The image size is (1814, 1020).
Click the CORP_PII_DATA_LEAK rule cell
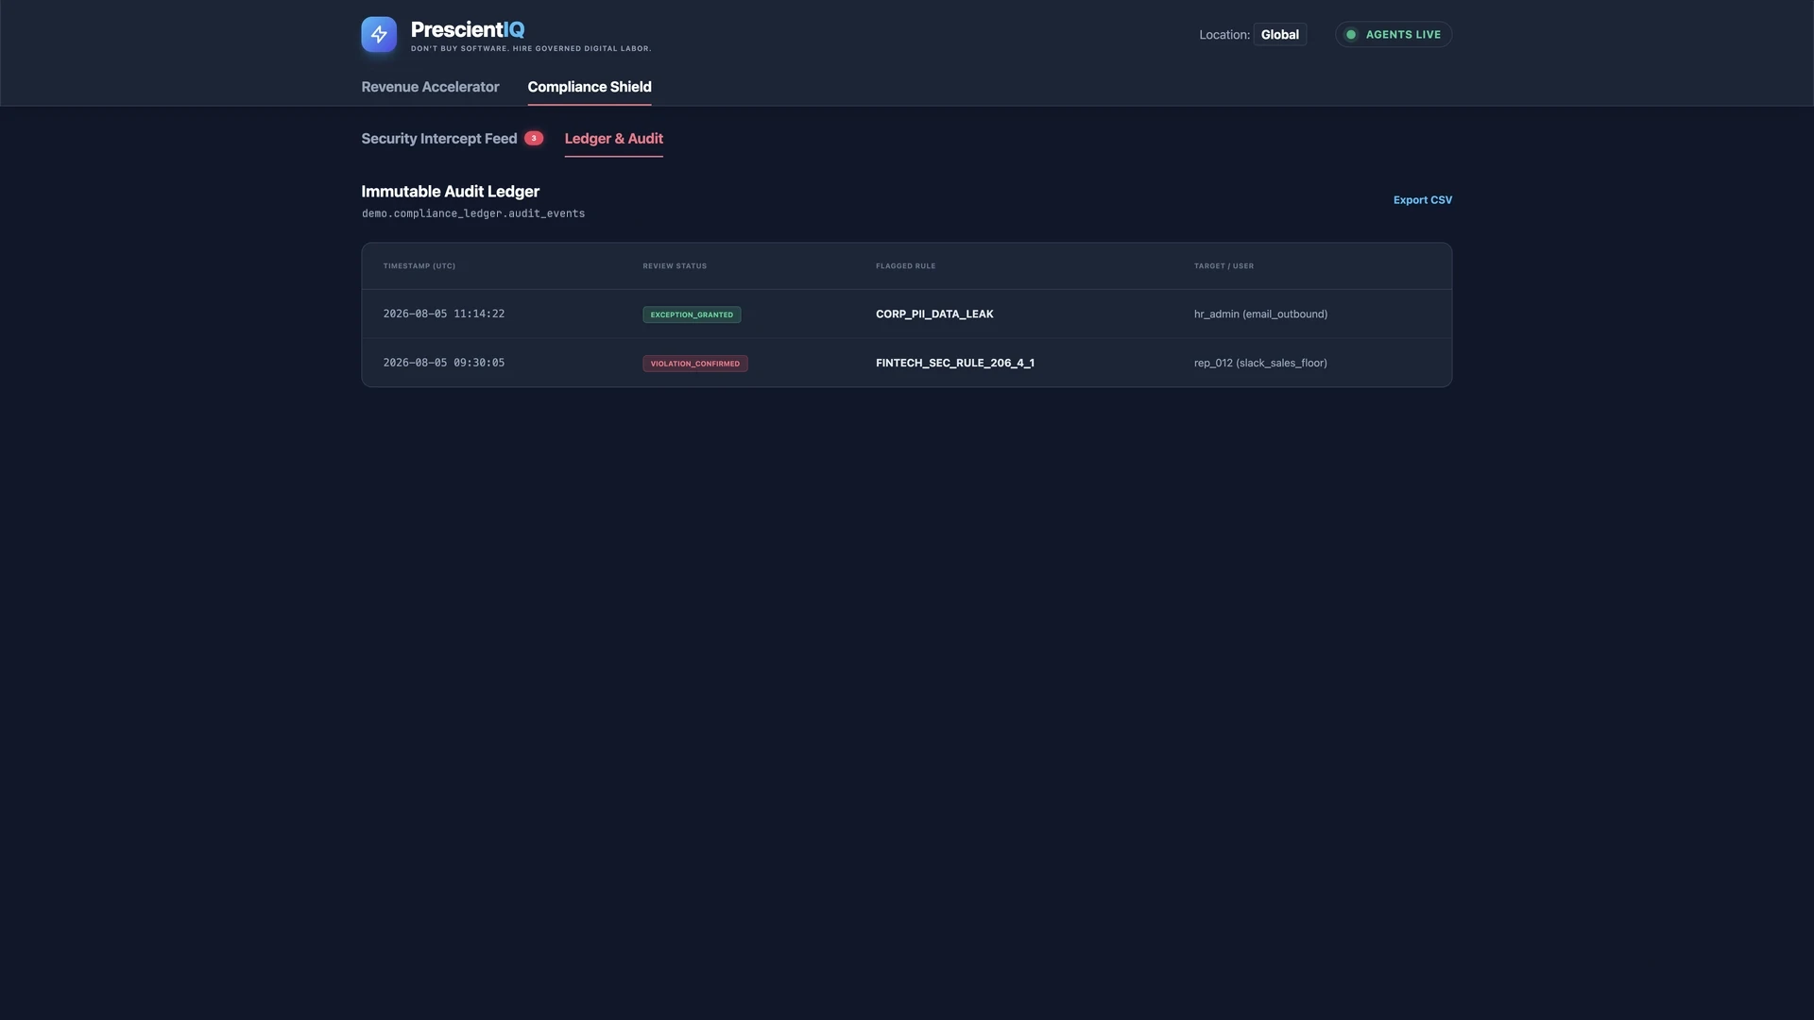[x=934, y=314]
